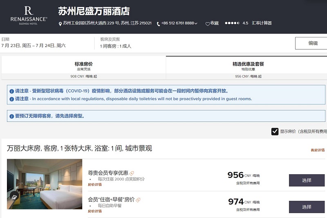Click the Renaissance Suzhou Hotel logo
The height and width of the screenshot is (218, 327).
[29, 16]
